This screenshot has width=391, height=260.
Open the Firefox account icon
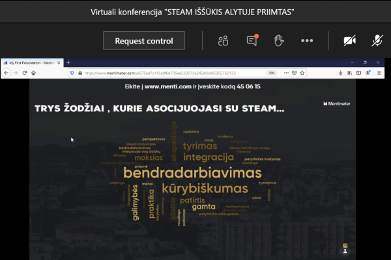coord(368,73)
